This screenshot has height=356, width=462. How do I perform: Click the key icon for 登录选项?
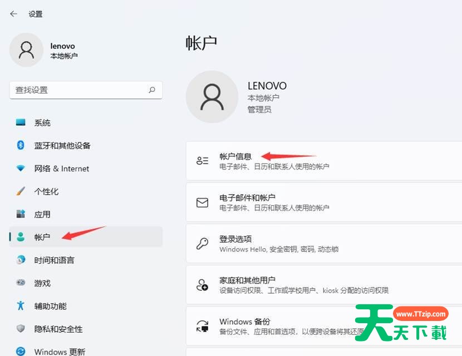(203, 244)
